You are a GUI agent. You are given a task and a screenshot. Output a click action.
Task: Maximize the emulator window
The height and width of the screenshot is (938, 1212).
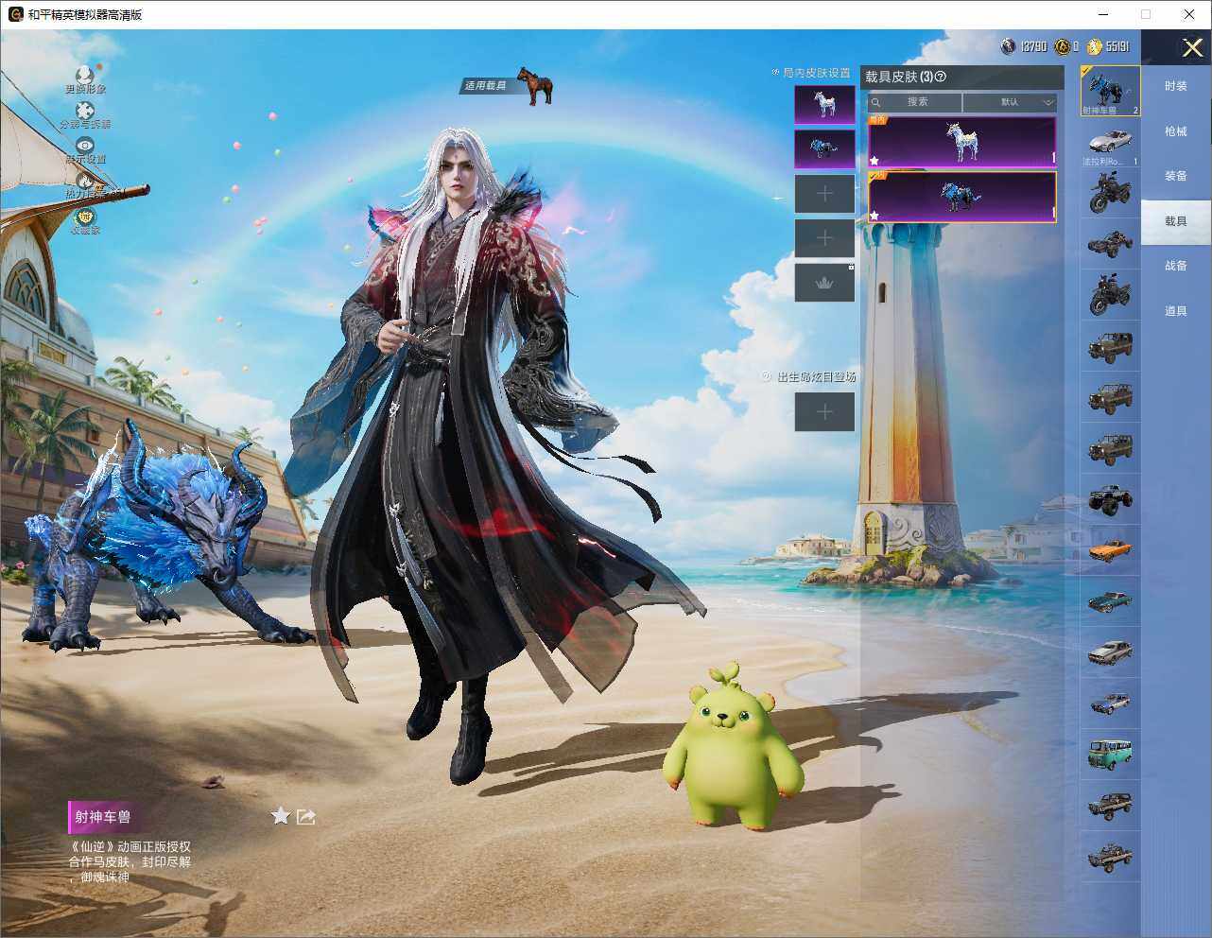1146,14
